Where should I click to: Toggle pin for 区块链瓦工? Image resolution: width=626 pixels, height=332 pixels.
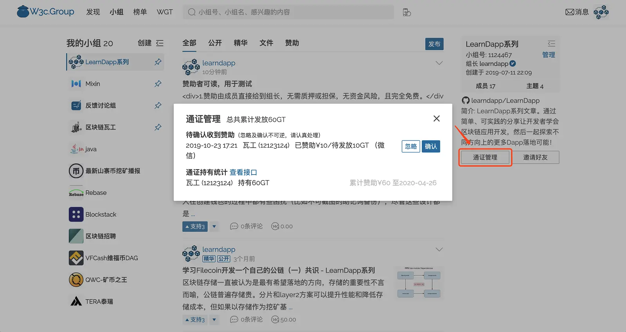[x=158, y=127]
